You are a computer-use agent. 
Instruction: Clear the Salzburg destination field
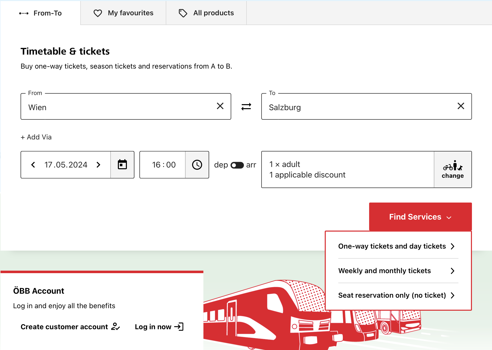461,106
